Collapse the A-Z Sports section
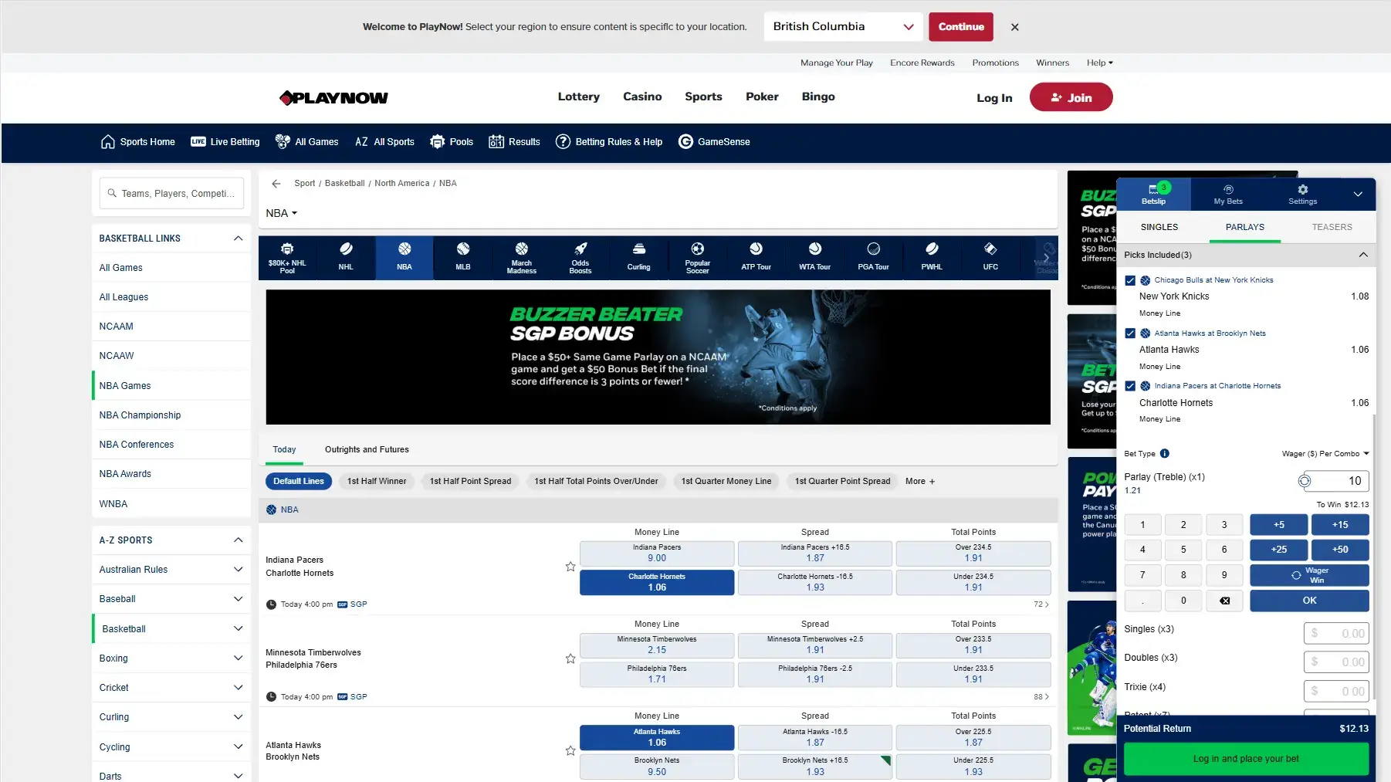Screen dimensions: 1391x782 238,540
